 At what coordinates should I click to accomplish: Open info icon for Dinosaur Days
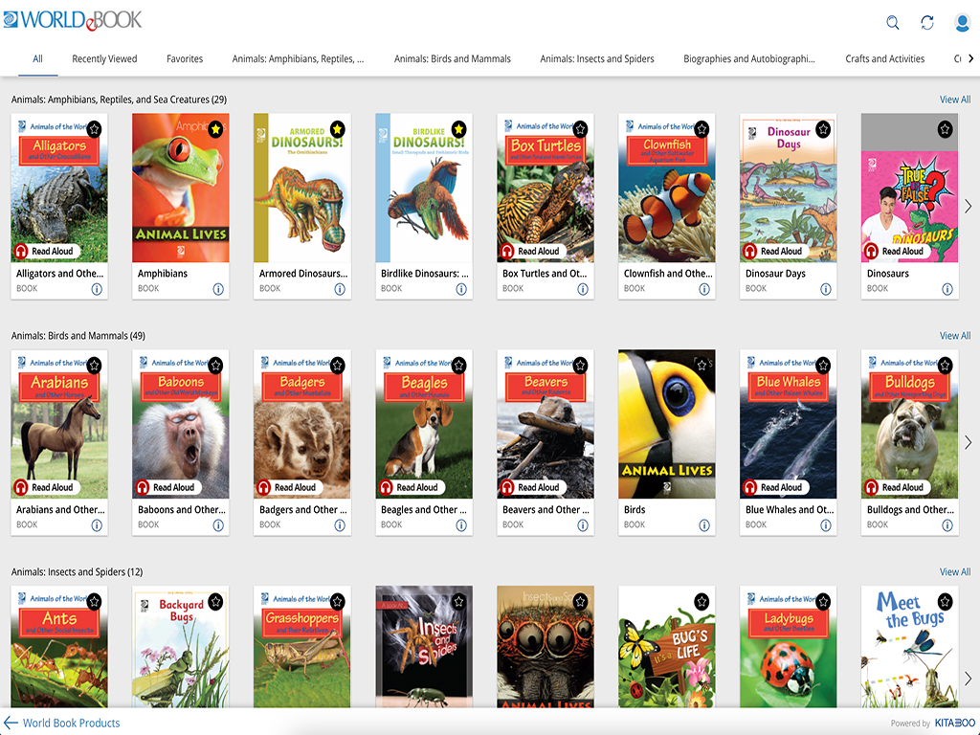point(826,289)
